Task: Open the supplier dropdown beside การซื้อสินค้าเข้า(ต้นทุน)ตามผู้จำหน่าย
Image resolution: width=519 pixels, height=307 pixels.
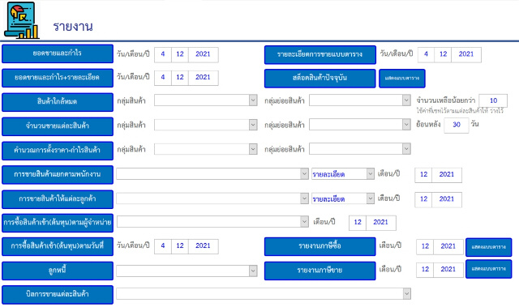Action: (212, 222)
